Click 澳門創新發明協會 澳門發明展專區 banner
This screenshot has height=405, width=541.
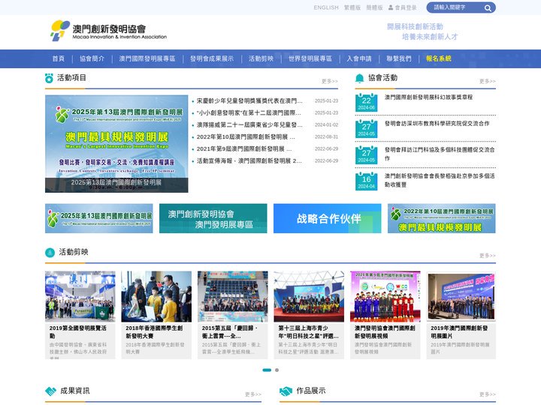pyautogui.click(x=213, y=218)
